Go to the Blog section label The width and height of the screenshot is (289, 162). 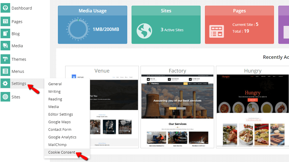[x=16, y=34]
